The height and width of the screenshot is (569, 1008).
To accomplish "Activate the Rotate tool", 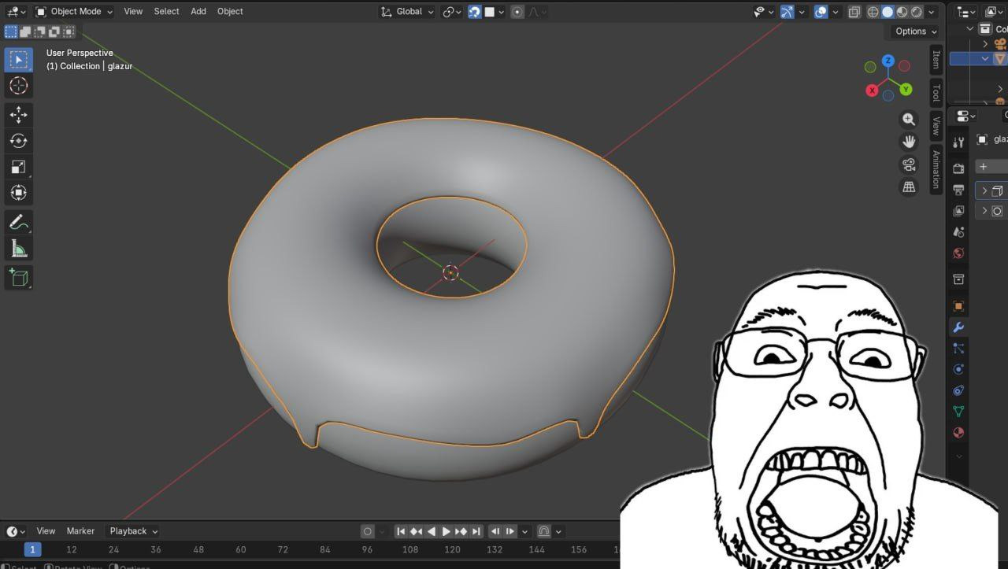I will (x=18, y=141).
